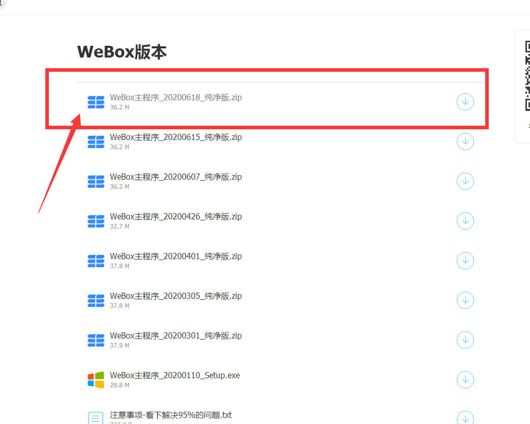Viewport: 530px width, 424px height.
Task: Select 28.8 M size text
Action: 119,385
